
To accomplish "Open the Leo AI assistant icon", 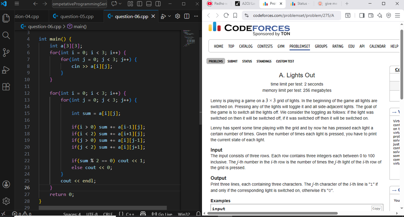I will pyautogui.click(x=379, y=15).
